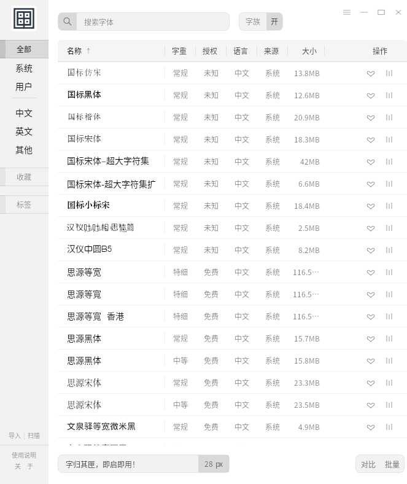Click 导入 to import fonts
Screen dimensions: 407x484
pyautogui.click(x=15, y=435)
